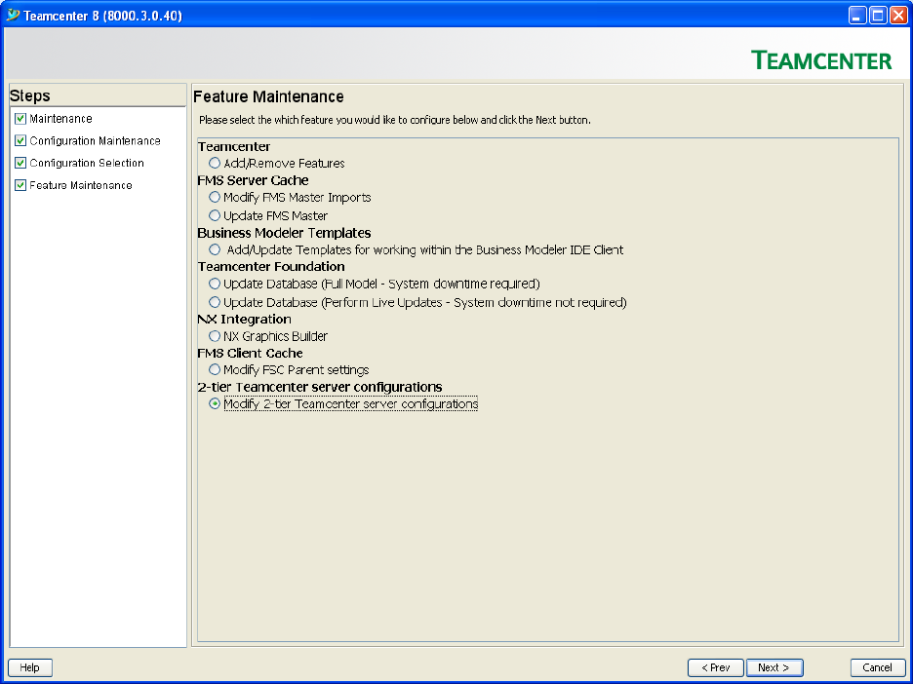913x684 pixels.
Task: Select NX Graphics Builder radio button
Action: click(x=215, y=336)
